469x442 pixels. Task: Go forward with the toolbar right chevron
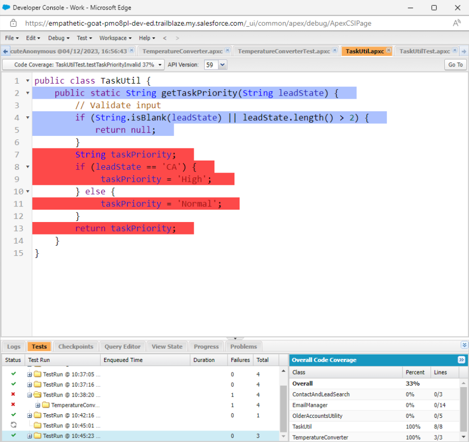(x=177, y=38)
